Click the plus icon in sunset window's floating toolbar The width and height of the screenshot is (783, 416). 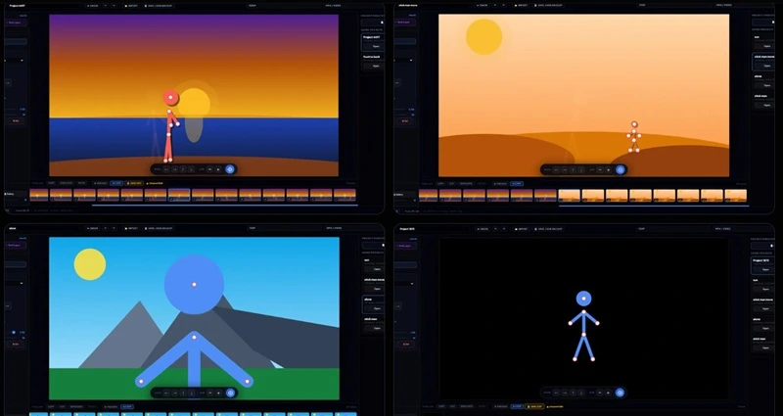point(218,169)
